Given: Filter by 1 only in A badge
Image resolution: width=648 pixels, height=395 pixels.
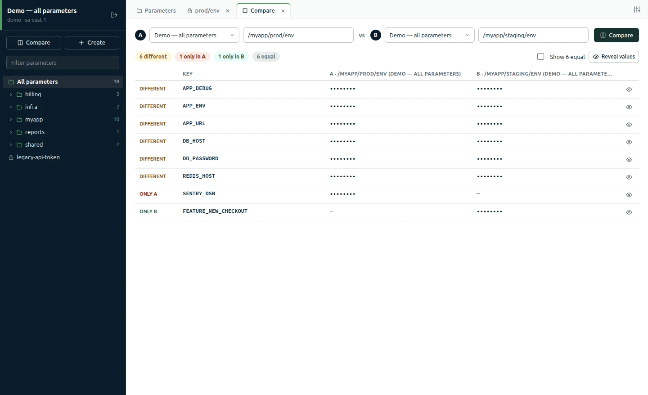Looking at the screenshot, I should point(193,57).
